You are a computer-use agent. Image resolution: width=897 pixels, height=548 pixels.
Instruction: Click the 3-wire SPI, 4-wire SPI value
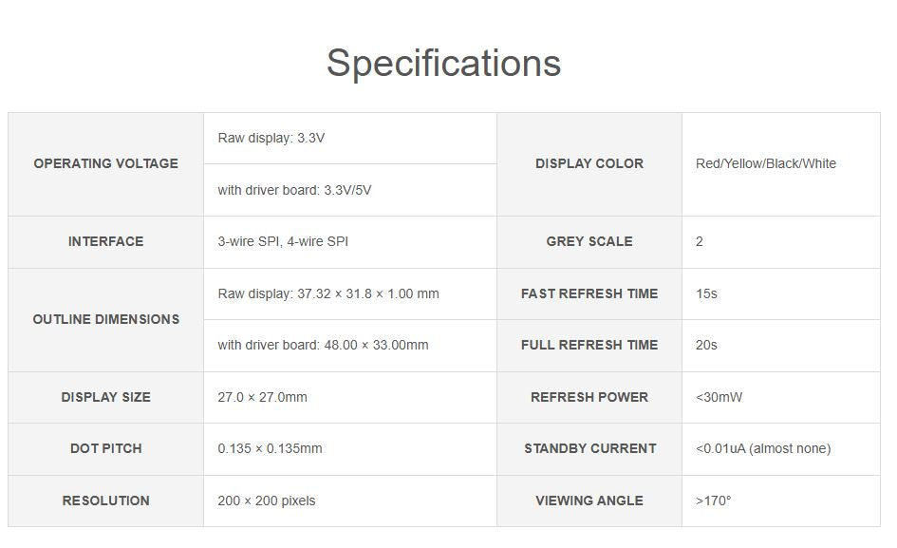coord(283,241)
